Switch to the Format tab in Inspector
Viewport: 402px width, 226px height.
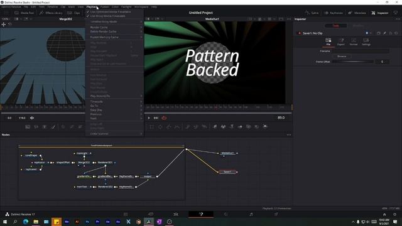point(353,42)
